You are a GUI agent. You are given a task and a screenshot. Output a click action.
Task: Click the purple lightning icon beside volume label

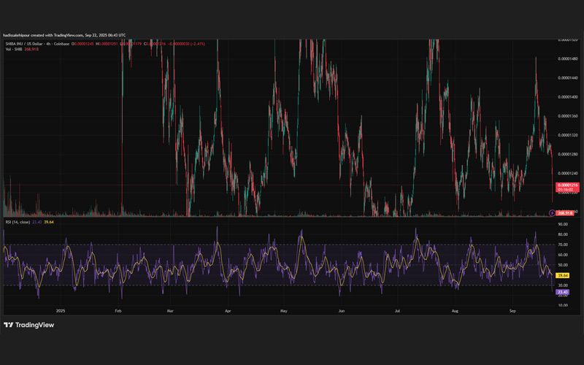(x=552, y=213)
